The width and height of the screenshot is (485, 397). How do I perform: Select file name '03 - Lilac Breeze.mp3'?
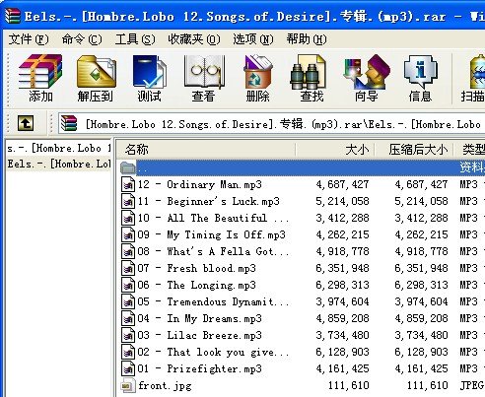tap(200, 335)
